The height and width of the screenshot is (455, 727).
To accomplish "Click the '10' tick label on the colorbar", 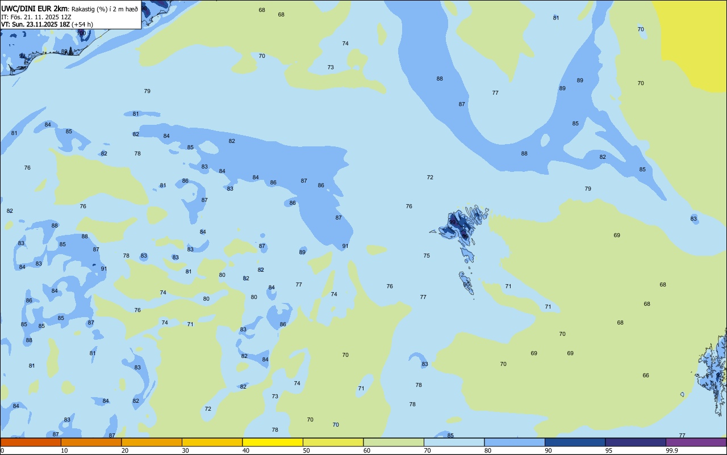I will (64, 450).
